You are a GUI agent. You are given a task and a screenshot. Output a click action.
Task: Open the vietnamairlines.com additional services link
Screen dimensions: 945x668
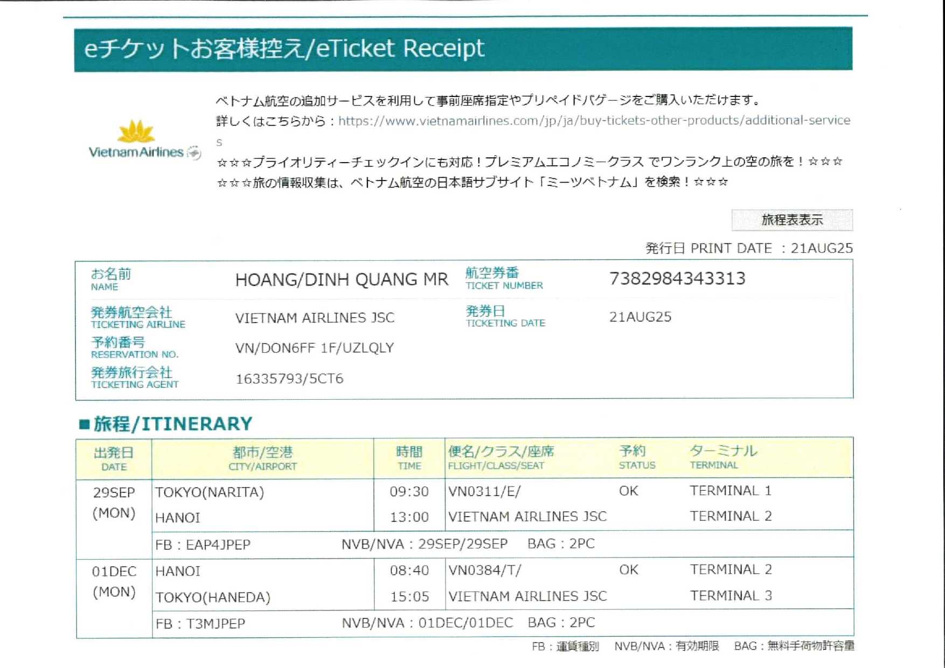[x=594, y=121]
